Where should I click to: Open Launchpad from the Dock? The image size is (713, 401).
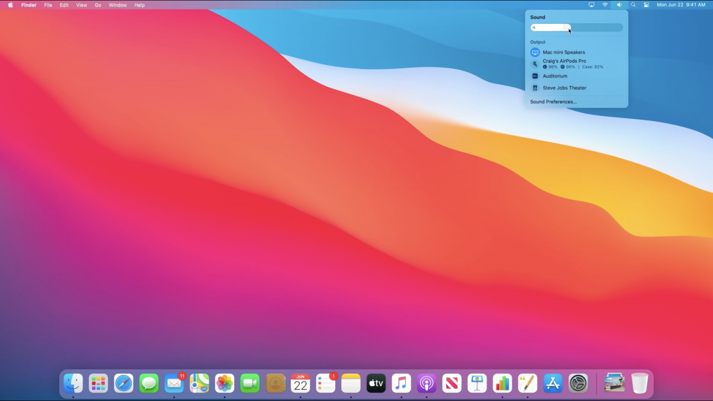pos(98,383)
